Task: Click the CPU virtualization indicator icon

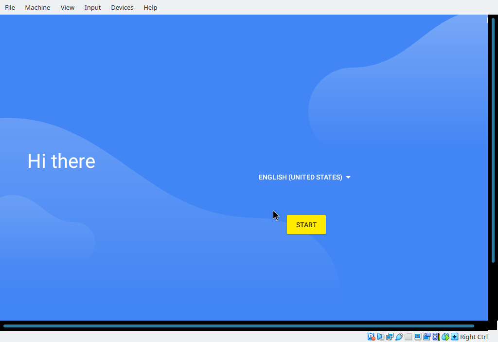Action: (x=436, y=337)
